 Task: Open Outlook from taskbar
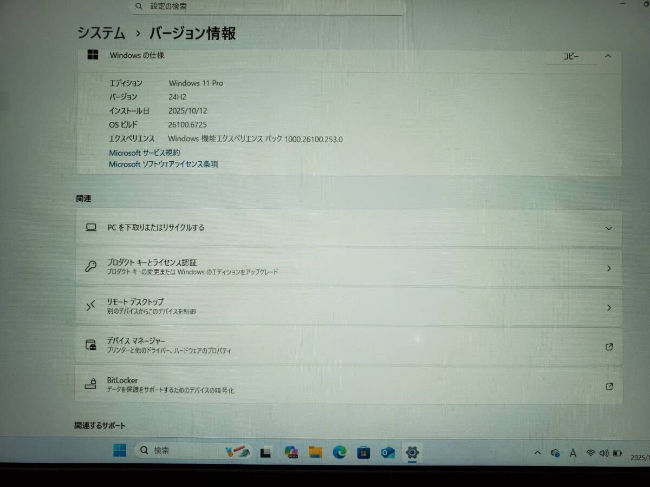tap(388, 452)
